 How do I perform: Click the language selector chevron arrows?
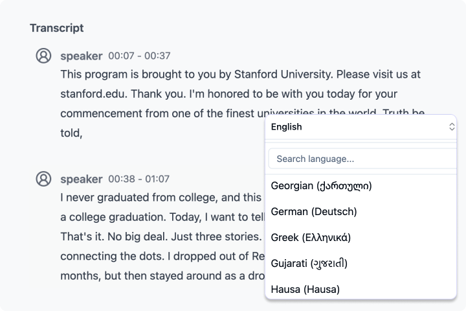pyautogui.click(x=452, y=127)
